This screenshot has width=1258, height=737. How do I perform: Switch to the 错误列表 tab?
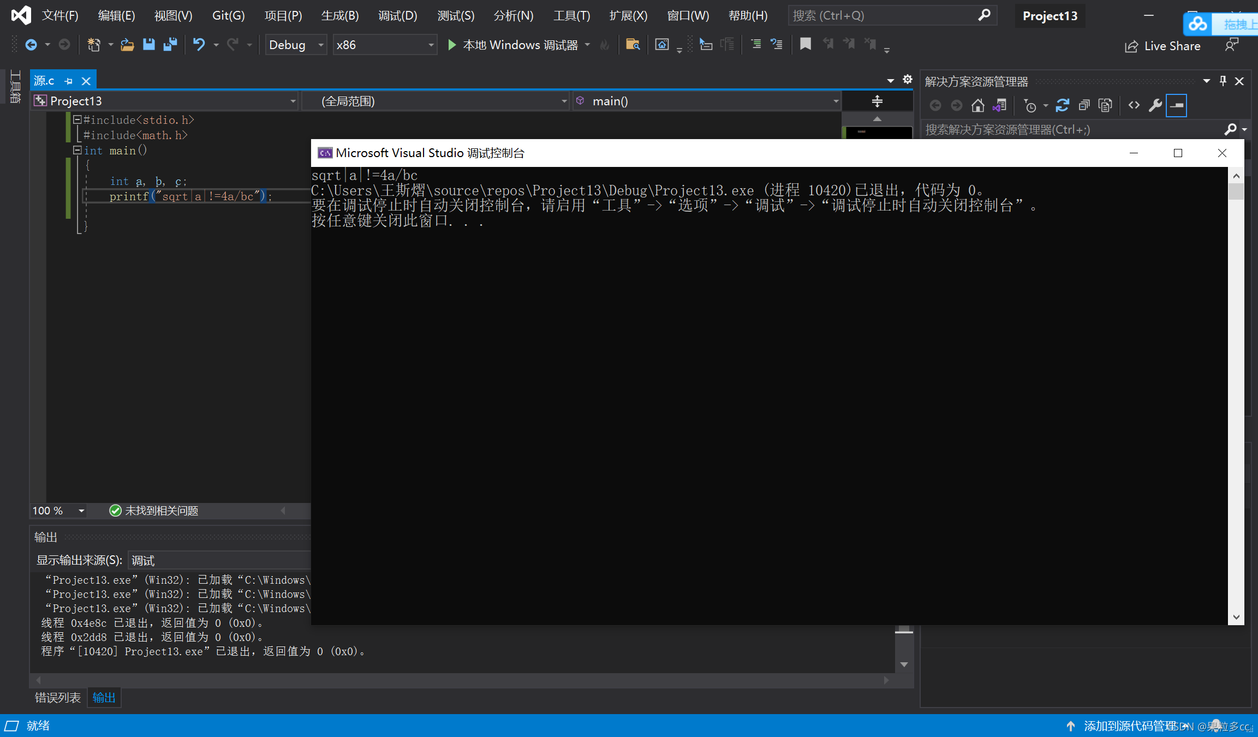point(57,698)
